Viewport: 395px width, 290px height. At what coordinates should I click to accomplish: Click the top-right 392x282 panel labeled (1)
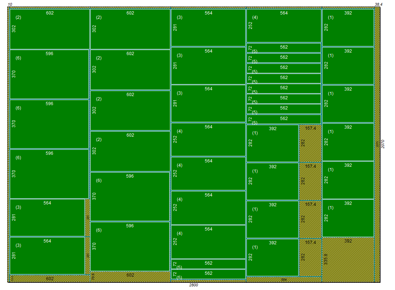click(x=348, y=28)
